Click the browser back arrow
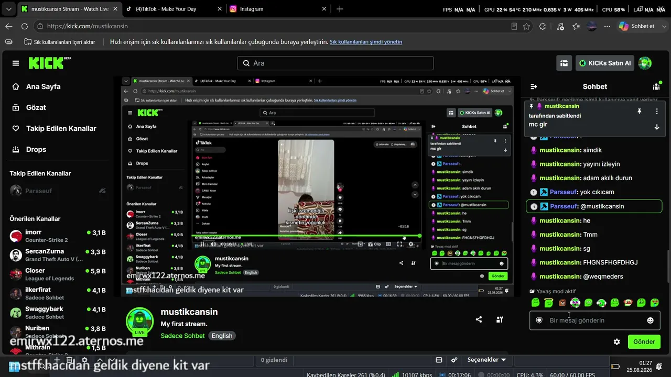This screenshot has width=671, height=377. tap(9, 26)
